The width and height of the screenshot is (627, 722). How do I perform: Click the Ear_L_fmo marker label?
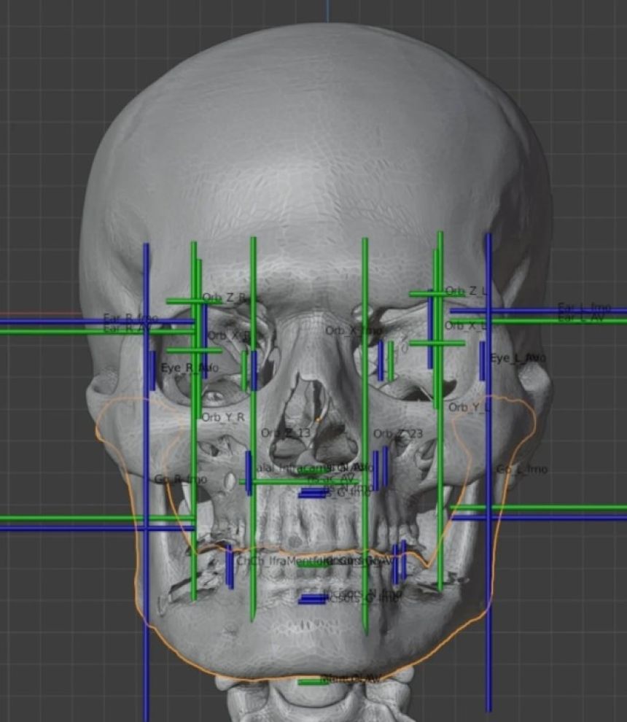(x=583, y=307)
